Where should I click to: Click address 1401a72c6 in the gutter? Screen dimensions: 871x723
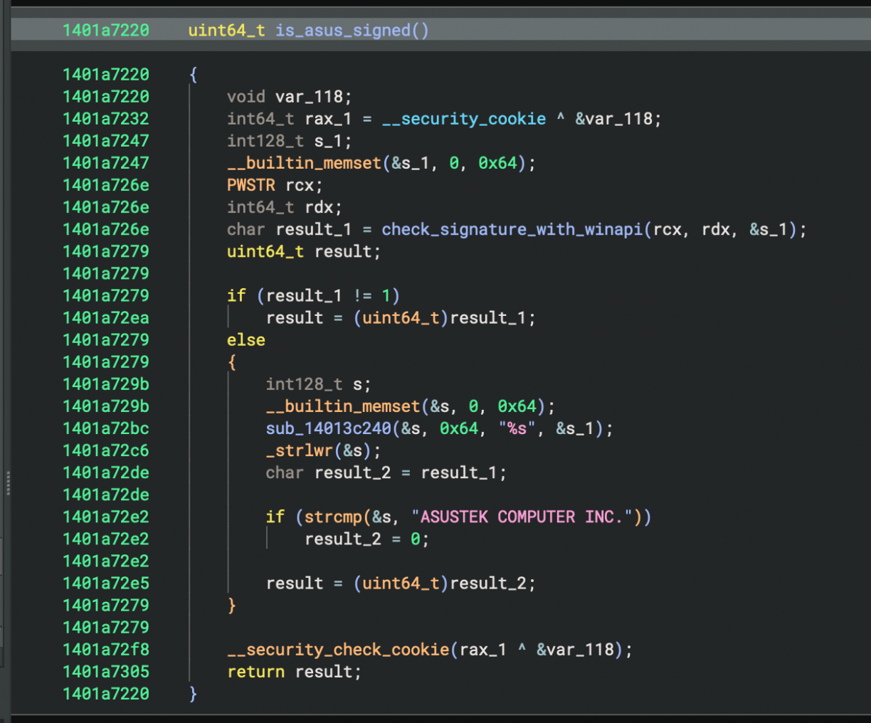pos(106,450)
